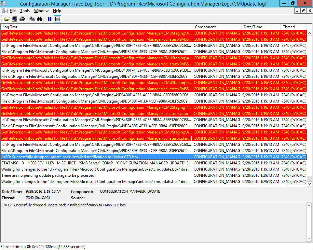
Task: Click the message text in the details box
Action: [65, 205]
